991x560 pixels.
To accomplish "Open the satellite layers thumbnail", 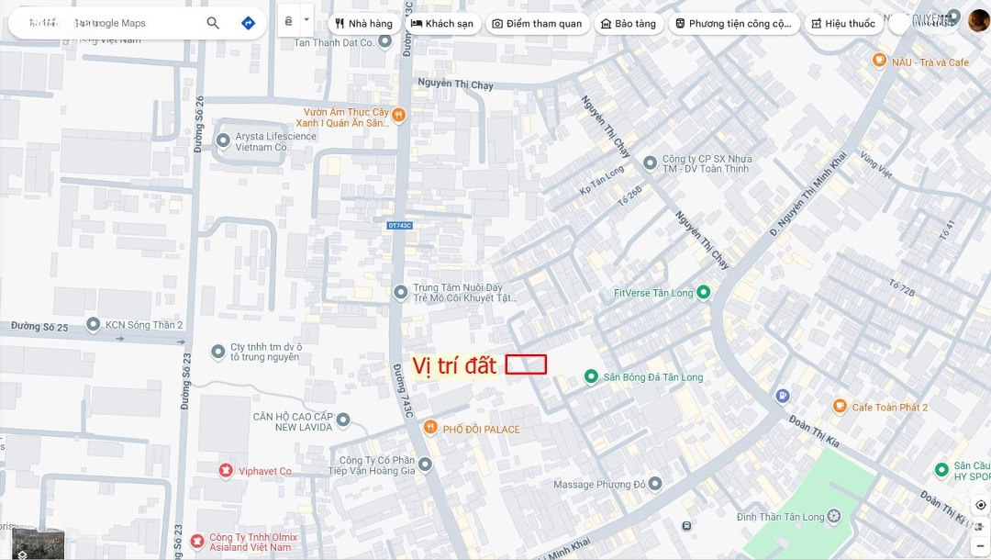I will click(38, 543).
